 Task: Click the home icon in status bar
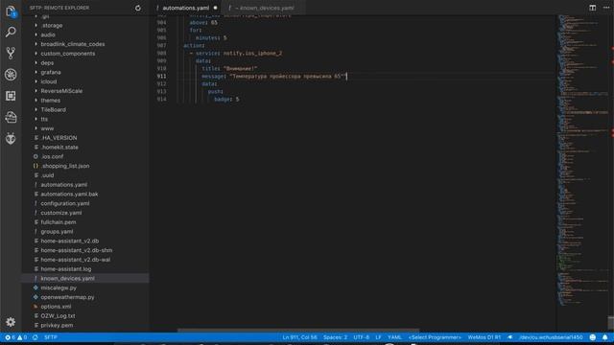pyautogui.click(x=35, y=337)
